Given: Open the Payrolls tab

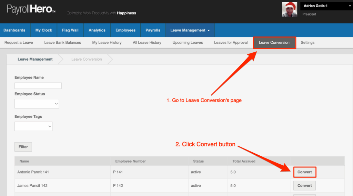Looking at the screenshot, I should tap(153, 30).
